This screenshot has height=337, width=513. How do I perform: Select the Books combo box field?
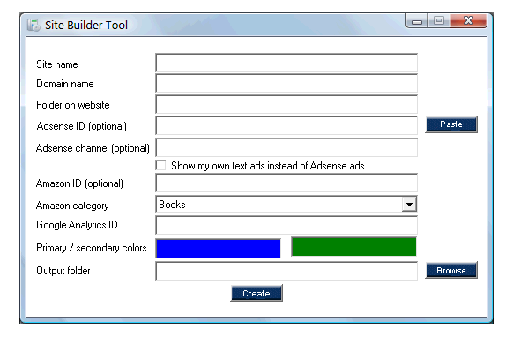point(286,205)
